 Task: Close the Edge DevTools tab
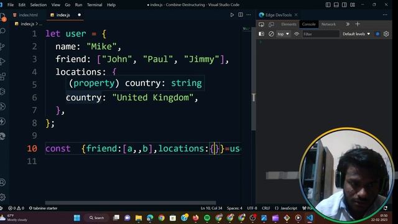(x=296, y=15)
